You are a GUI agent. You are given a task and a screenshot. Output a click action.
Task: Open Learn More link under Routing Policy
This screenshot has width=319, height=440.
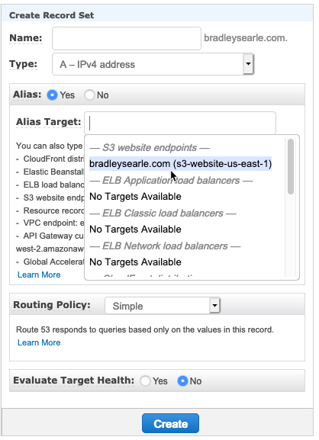pos(39,342)
